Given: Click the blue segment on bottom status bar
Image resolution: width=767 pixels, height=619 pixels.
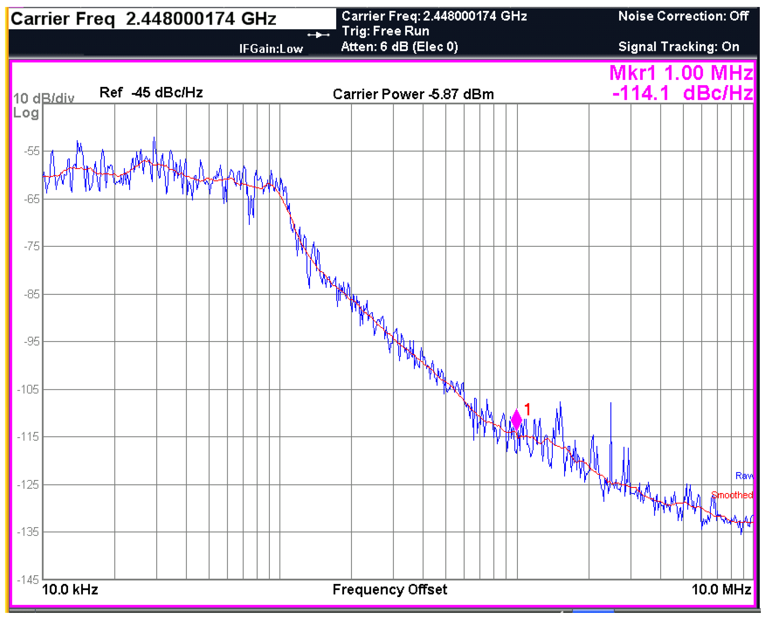Looking at the screenshot, I should point(593,612).
